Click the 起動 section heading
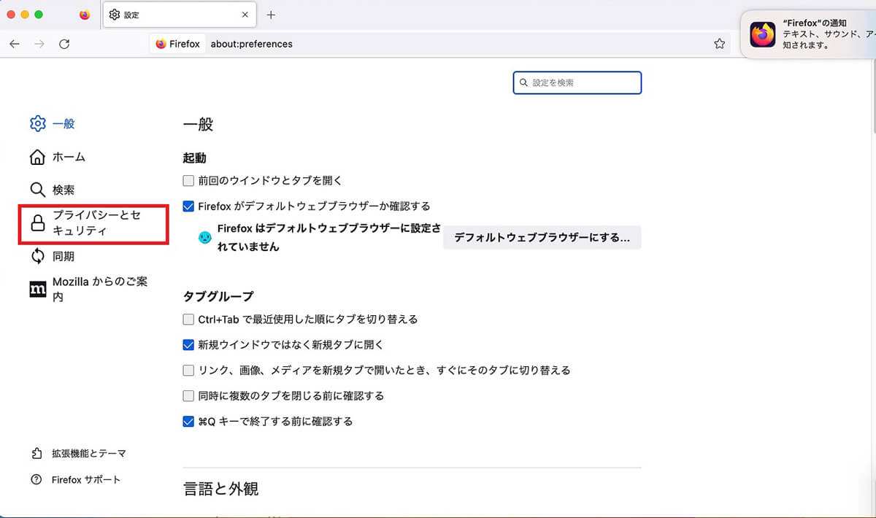This screenshot has height=518, width=876. (x=194, y=158)
